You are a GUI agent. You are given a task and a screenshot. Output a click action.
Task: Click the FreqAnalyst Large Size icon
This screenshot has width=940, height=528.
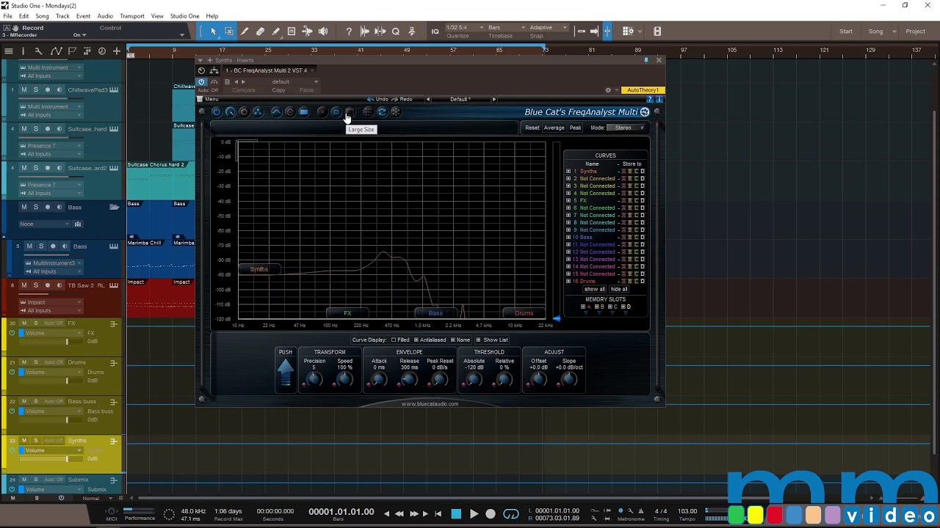tap(350, 111)
